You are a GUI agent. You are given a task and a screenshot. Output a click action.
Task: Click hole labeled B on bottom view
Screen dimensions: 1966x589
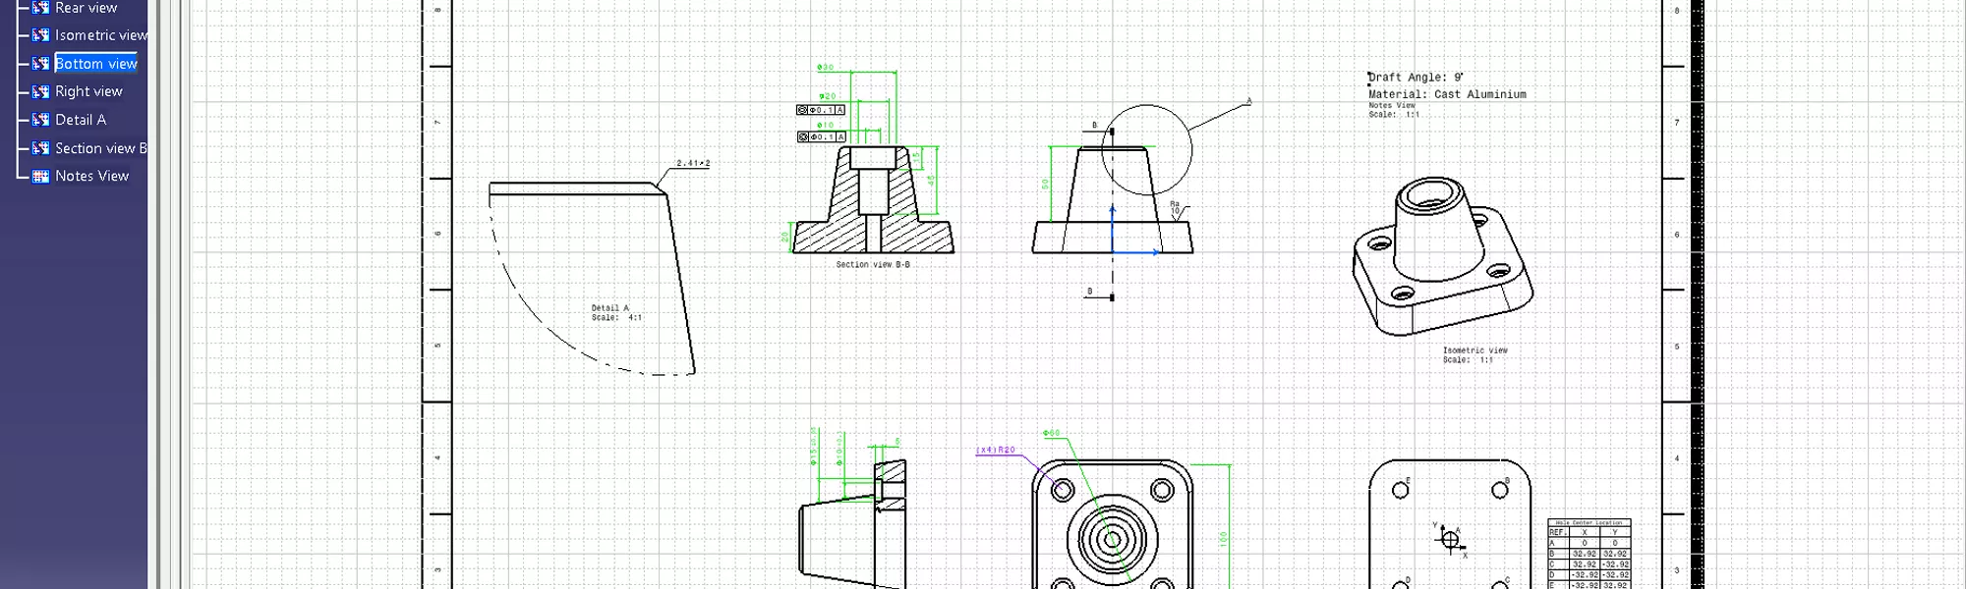[1499, 490]
